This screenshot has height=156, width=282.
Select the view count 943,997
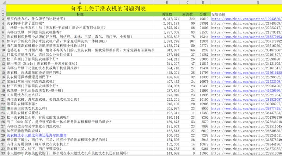[x=167, y=50]
